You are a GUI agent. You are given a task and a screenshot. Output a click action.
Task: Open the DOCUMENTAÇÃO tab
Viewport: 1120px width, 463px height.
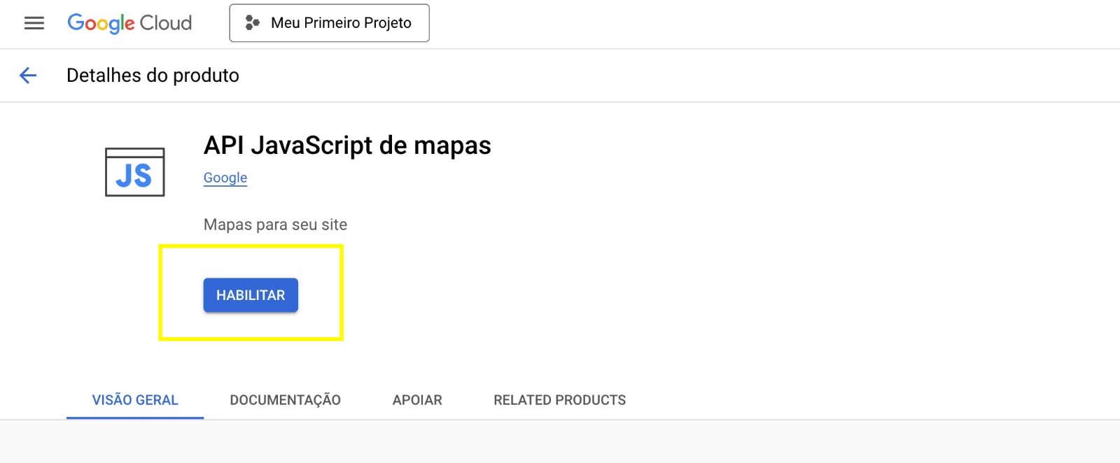point(285,400)
